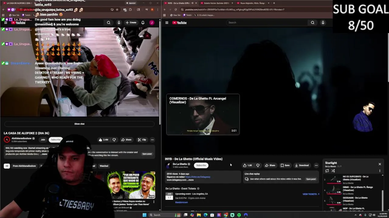
Task: Open the linktr.ee/Delageezy link
Action: [198, 177]
